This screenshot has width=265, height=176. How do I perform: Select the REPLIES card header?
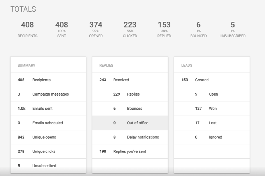[106, 65]
